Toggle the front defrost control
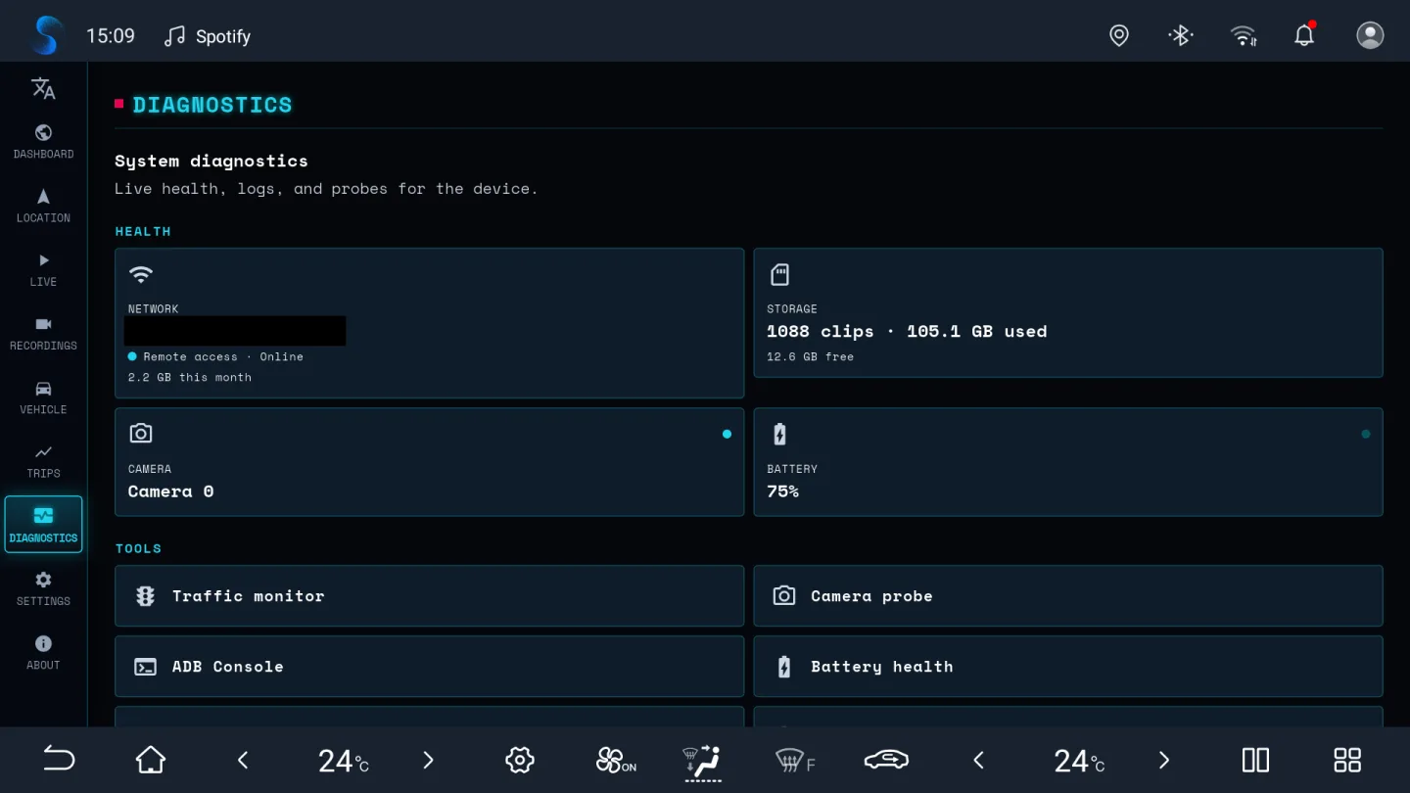The image size is (1410, 793). coord(794,760)
